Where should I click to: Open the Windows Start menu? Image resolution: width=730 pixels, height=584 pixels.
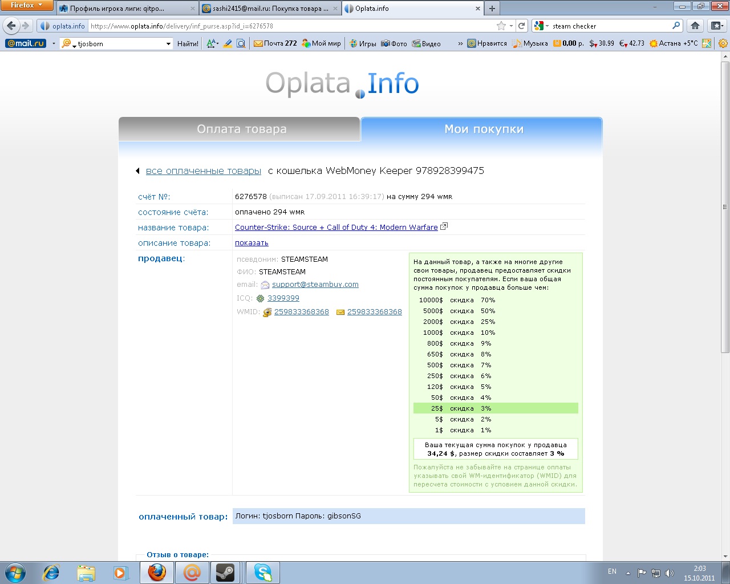coord(15,573)
